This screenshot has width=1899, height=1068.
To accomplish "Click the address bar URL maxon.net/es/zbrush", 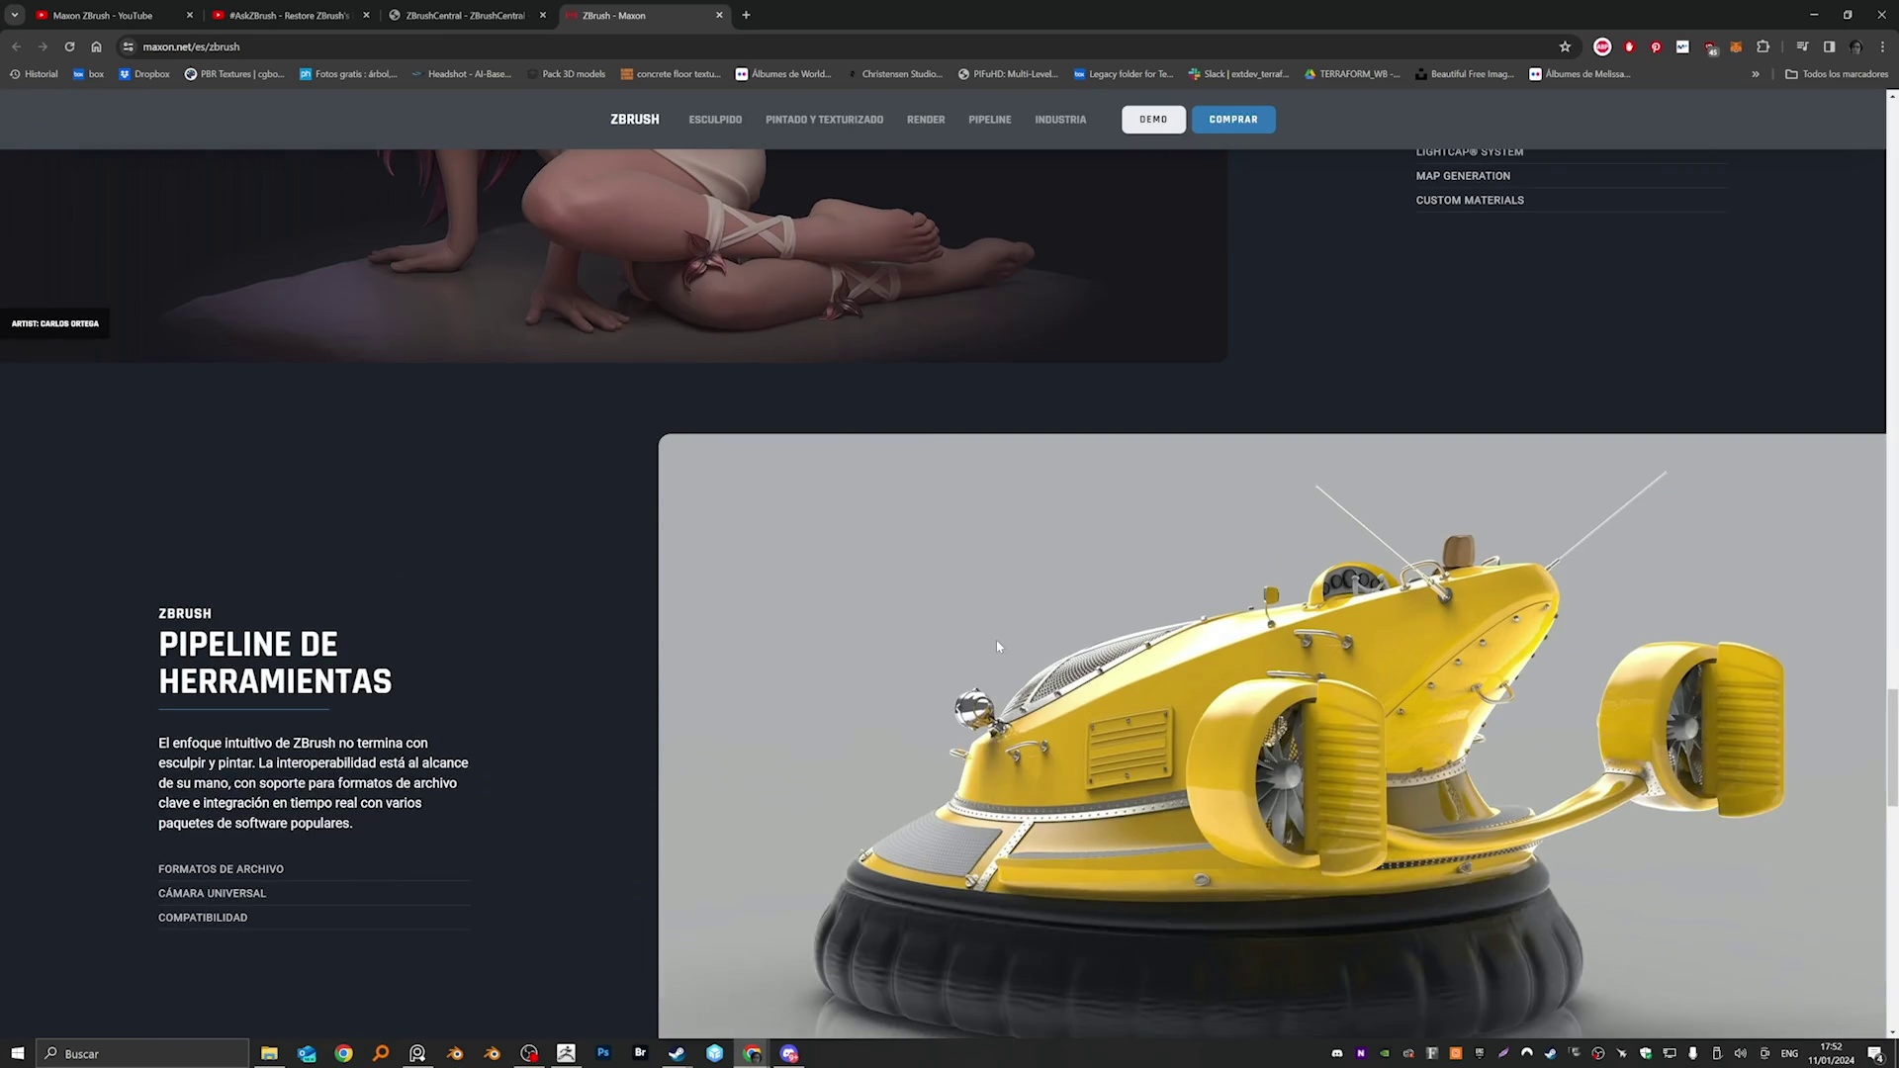I will coord(191,46).
